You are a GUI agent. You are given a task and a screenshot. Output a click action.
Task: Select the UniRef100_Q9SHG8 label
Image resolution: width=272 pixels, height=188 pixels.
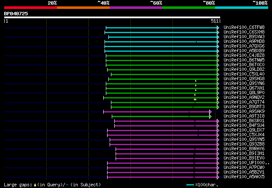pos(244,79)
